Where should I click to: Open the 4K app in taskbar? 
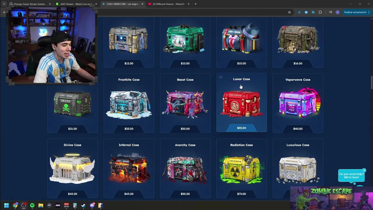[49, 205]
